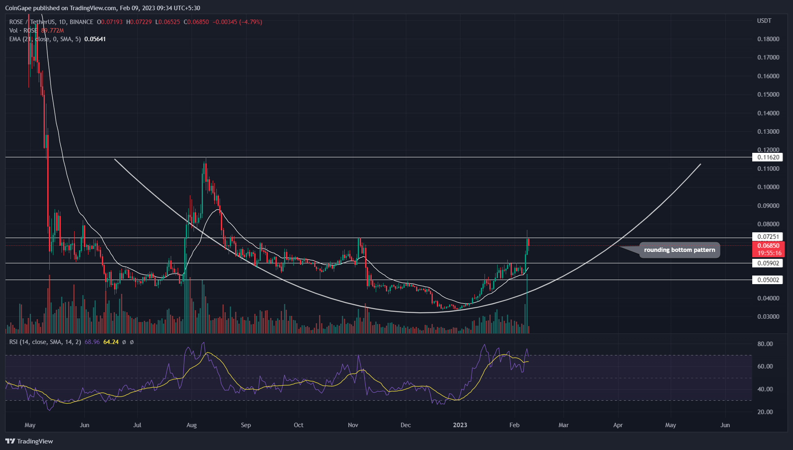Image resolution: width=793 pixels, height=450 pixels.
Task: Click the TradingView wordmark link
Action: coord(35,441)
